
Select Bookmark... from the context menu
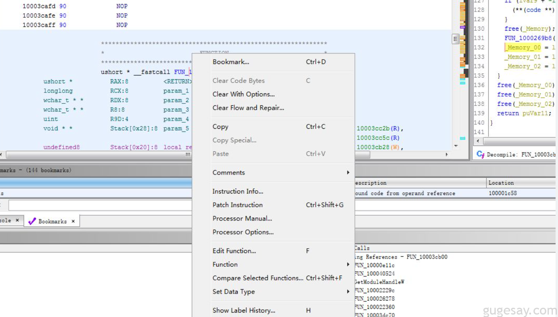(x=231, y=62)
